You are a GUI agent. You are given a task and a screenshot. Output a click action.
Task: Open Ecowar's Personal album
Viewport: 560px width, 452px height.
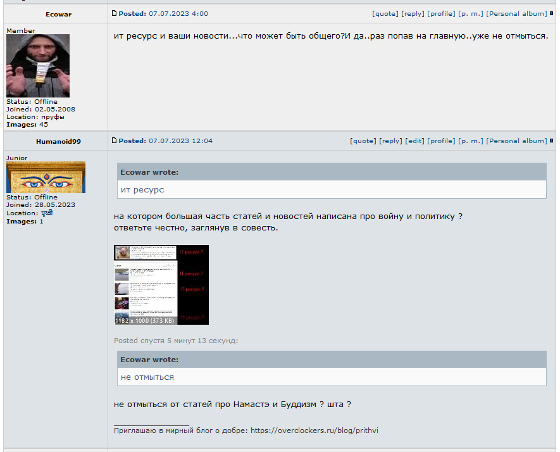[x=516, y=13]
